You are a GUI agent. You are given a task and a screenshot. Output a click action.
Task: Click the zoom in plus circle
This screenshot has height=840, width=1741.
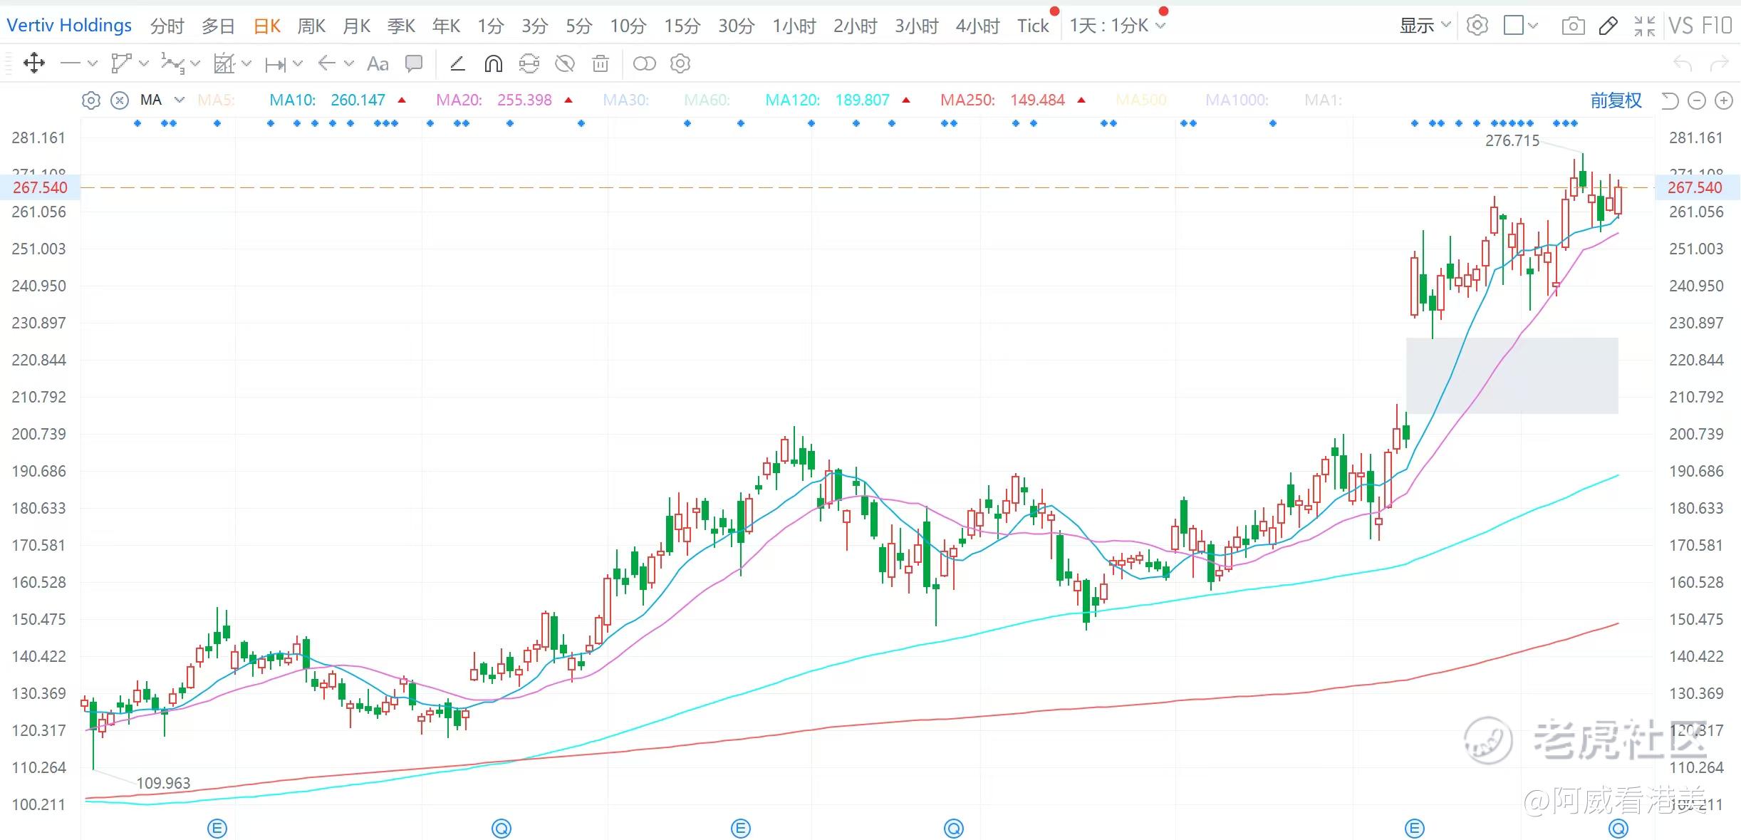tap(1723, 100)
